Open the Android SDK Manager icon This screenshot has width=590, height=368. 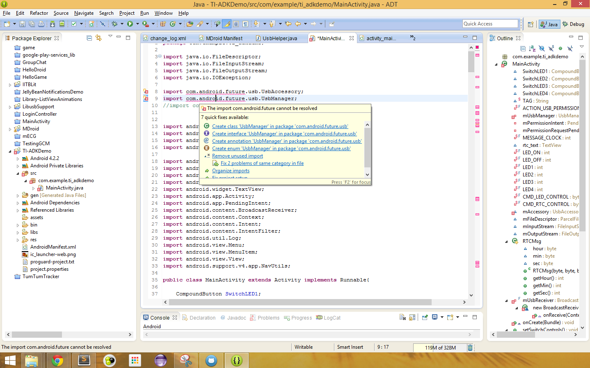point(53,24)
